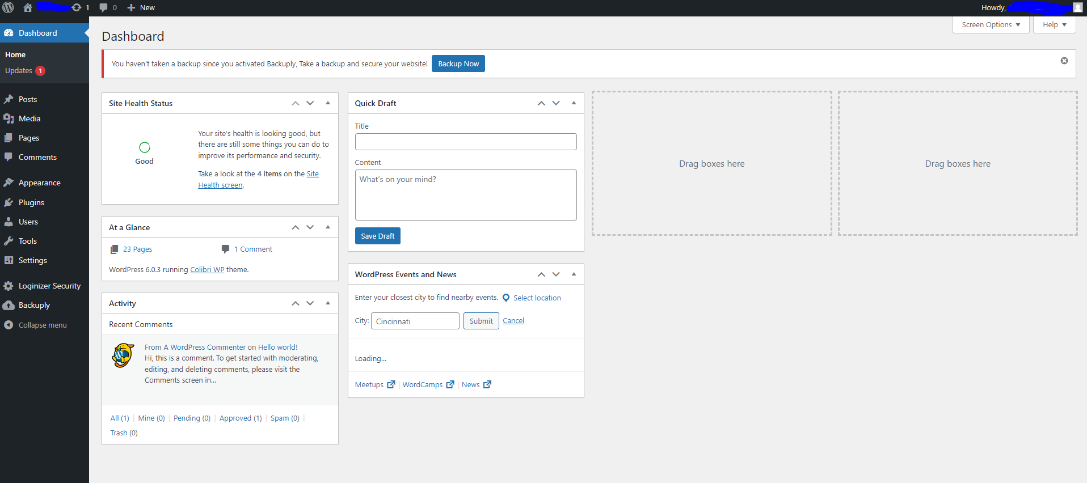
Task: Move Quick Draft widget up
Action: coord(541,103)
